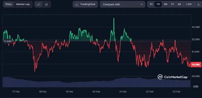Viewport: 202px width, 98px height.
Task: Open the TradingView chart button
Action: [85, 4]
